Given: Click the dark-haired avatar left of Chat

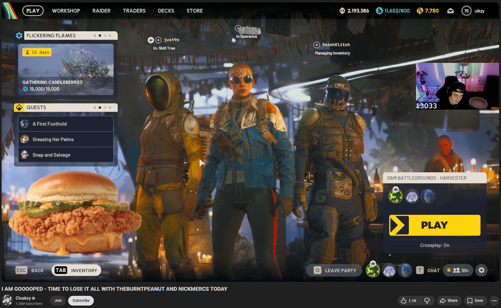Looking at the screenshot, I should click(x=405, y=270).
